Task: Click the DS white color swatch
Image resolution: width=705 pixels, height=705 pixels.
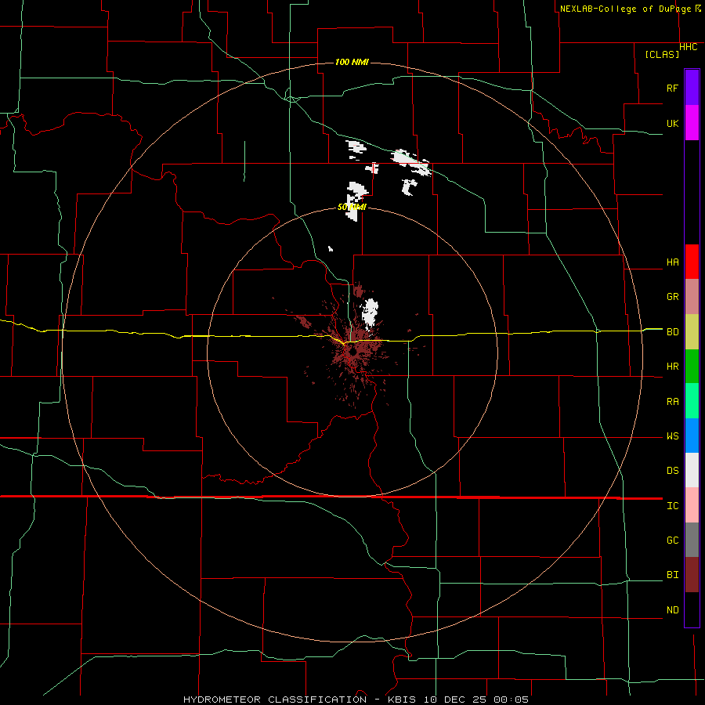Action: tap(692, 470)
